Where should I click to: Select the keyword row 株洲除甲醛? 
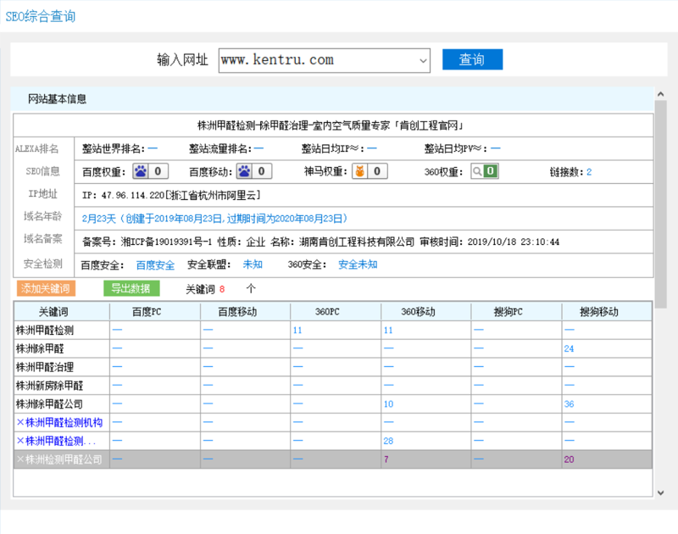click(333, 348)
